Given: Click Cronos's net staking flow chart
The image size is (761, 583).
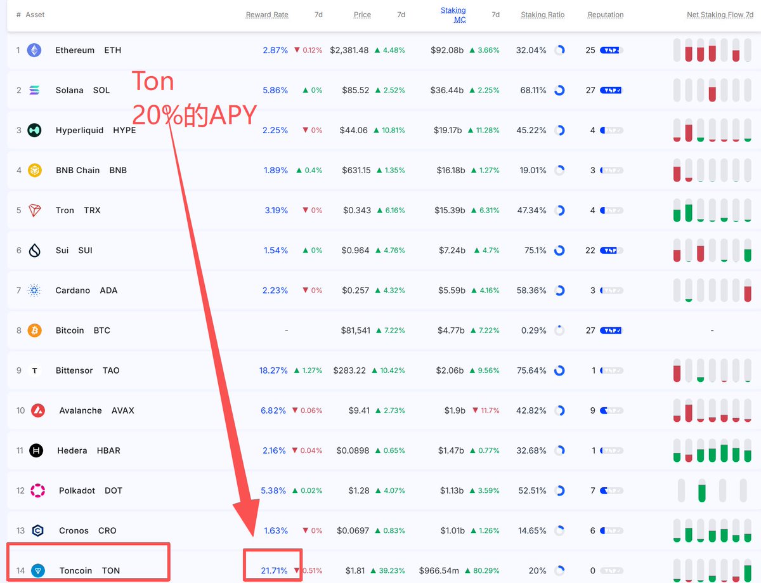Looking at the screenshot, I should coord(712,530).
